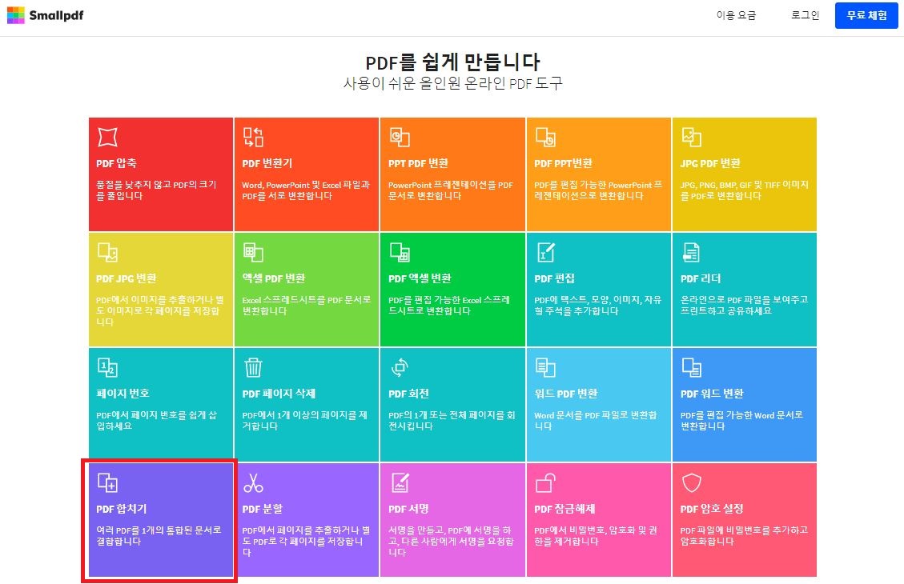Click text 'Excel 스프레드시트를 PDF 문서로 변환합니다'
The height and width of the screenshot is (584, 904).
(306, 306)
